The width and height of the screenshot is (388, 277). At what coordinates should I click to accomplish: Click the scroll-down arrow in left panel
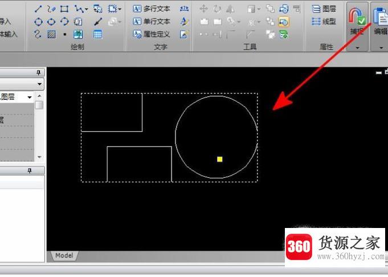39,157
